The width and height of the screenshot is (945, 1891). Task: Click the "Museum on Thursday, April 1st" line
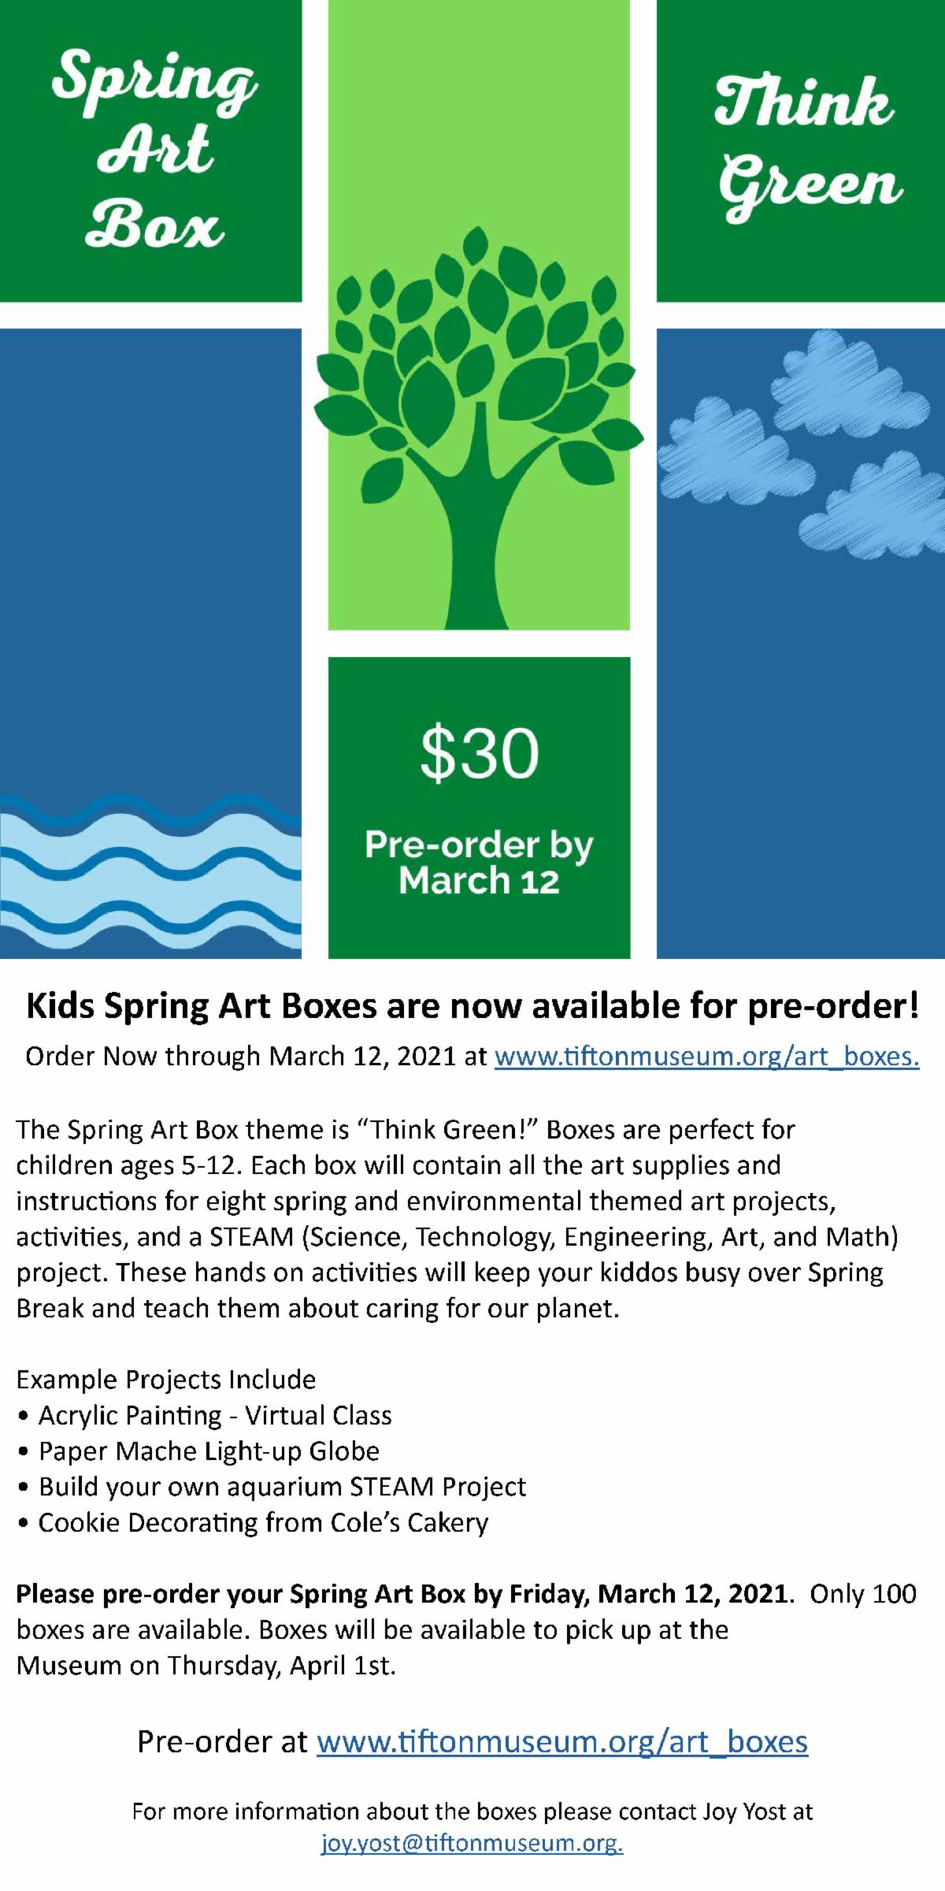coord(206,1665)
